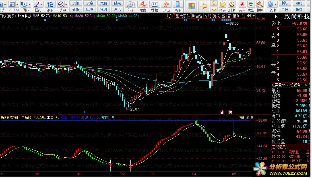The image size is (312, 178).
Task: Click the 陆港 button
Action: pos(117,3)
